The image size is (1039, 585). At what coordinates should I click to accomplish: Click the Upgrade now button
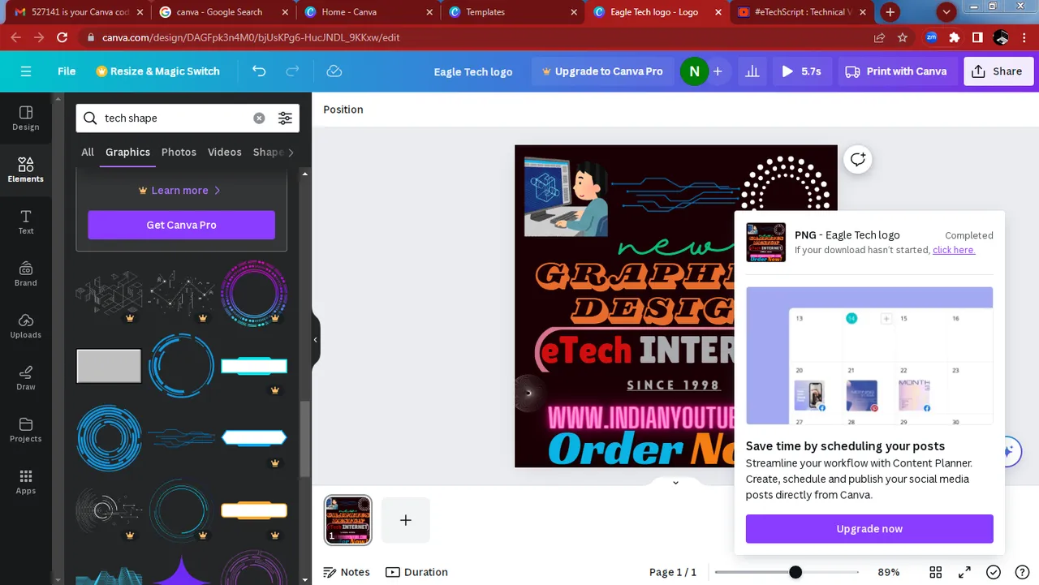pos(869,529)
